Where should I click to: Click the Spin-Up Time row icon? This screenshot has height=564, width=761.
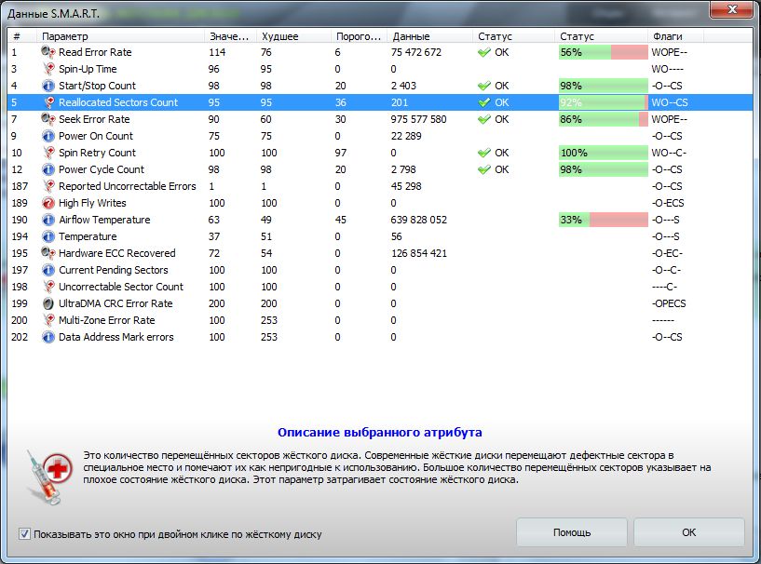(x=48, y=69)
